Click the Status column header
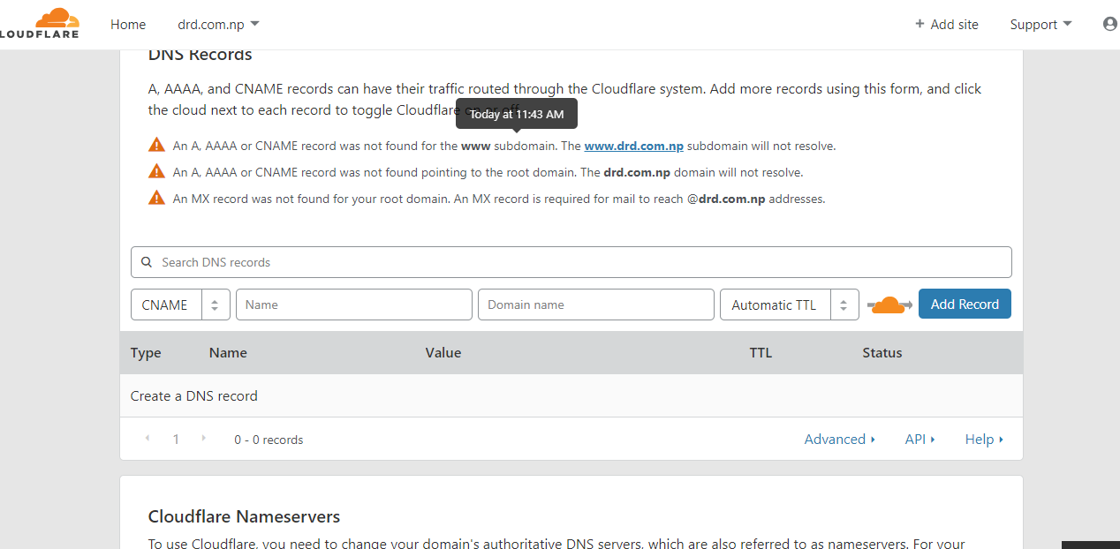The width and height of the screenshot is (1120, 549). (x=882, y=352)
